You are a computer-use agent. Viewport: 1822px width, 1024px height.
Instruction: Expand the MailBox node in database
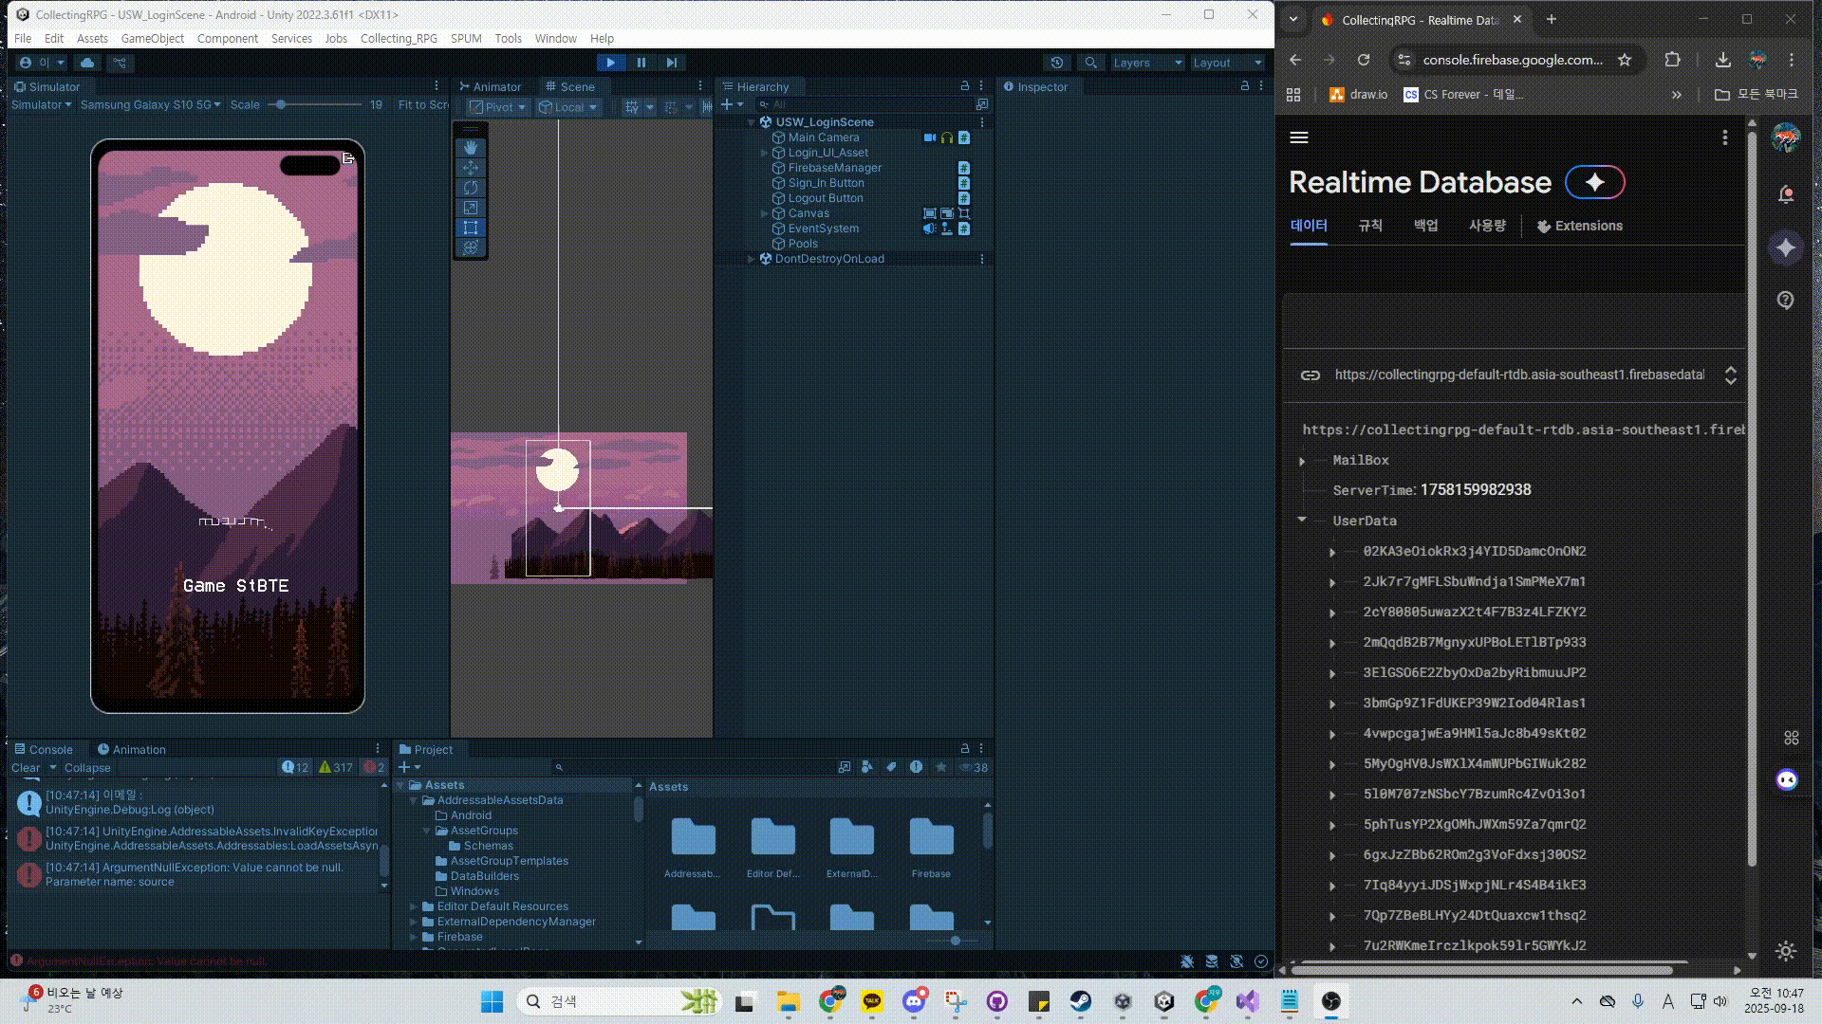(x=1302, y=461)
